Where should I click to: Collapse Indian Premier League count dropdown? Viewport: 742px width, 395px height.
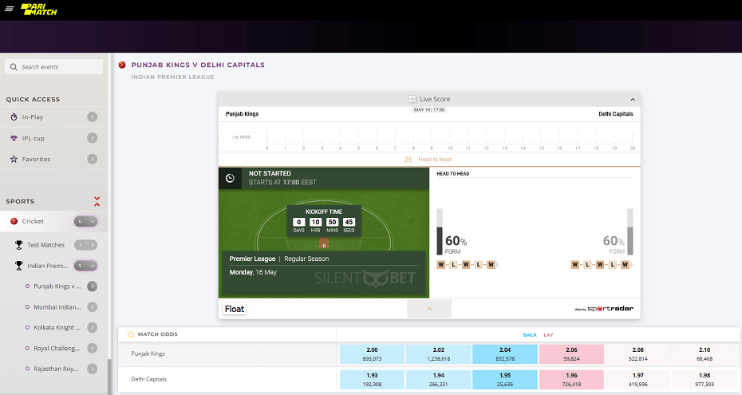click(x=85, y=266)
